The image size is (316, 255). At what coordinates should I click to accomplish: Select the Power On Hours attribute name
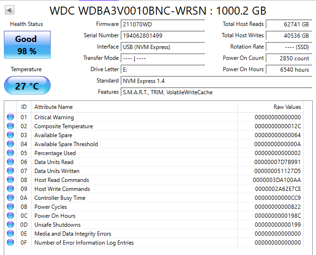pyautogui.click(x=55, y=216)
